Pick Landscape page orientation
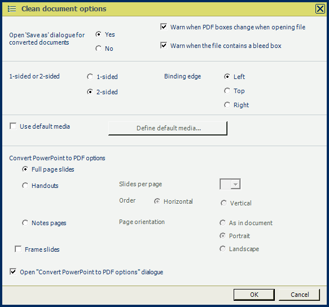The image size is (329, 307). pyautogui.click(x=222, y=249)
